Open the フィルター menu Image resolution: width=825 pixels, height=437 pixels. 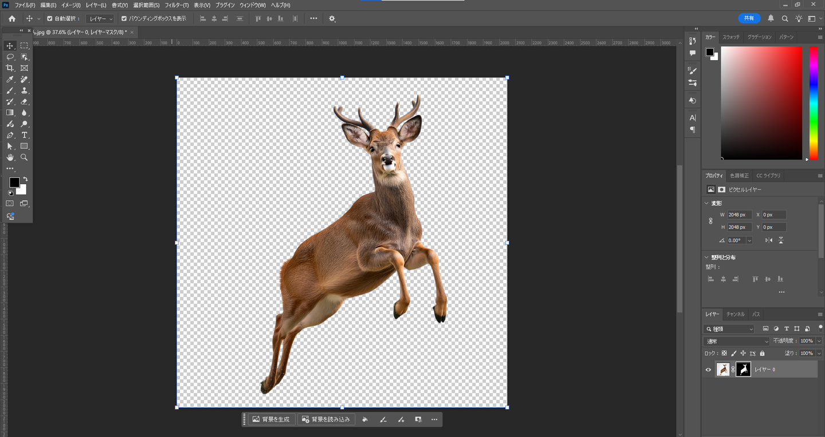click(x=176, y=5)
